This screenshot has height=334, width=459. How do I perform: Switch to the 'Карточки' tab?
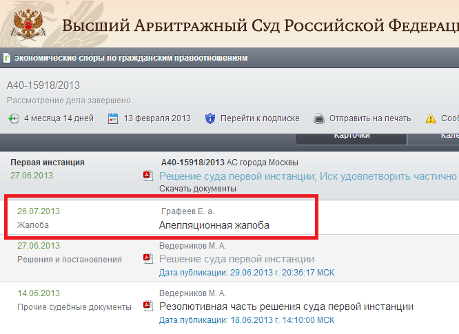(x=352, y=138)
